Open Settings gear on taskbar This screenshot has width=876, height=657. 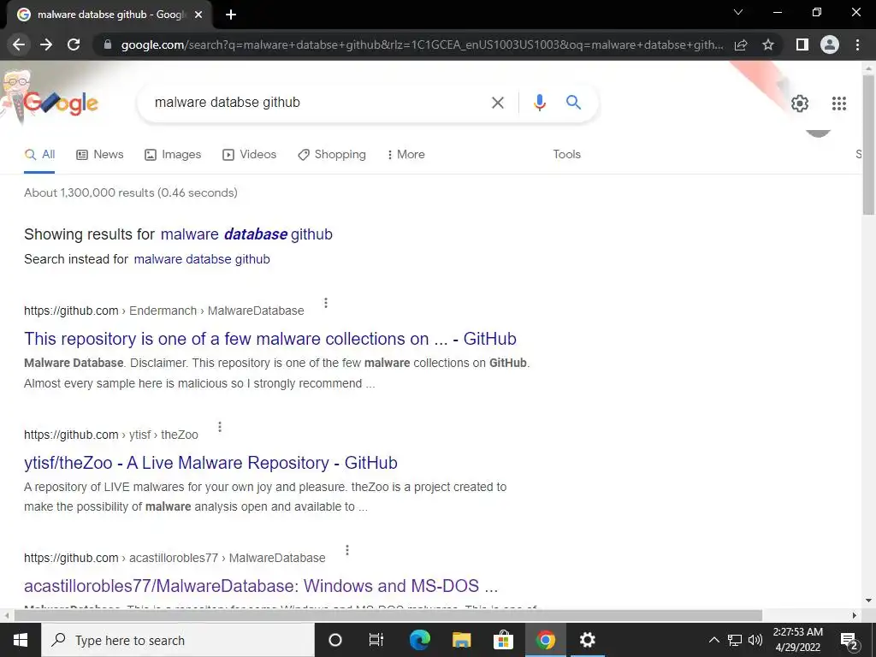(587, 640)
